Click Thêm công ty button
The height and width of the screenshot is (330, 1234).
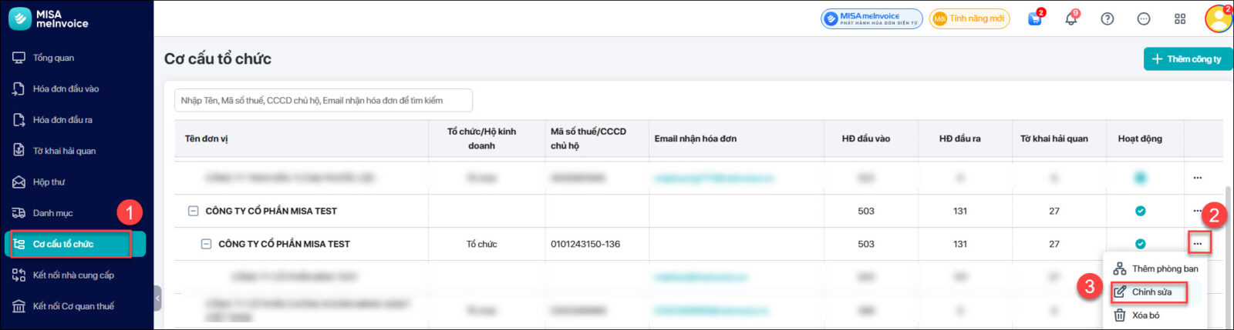click(1188, 59)
